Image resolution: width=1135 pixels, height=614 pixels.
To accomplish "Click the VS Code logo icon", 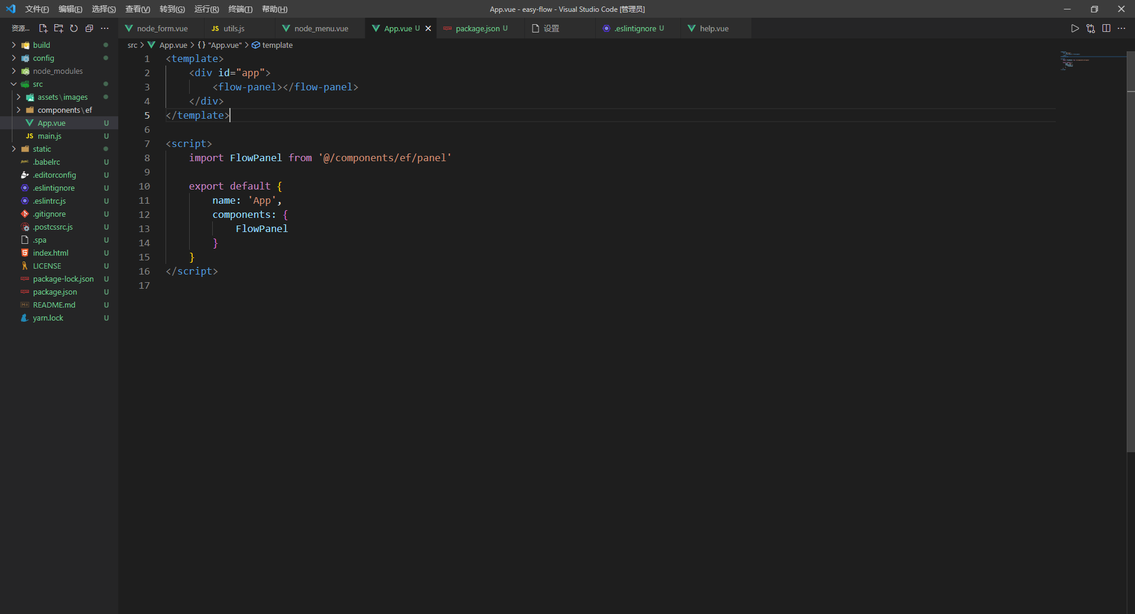I will click(10, 9).
